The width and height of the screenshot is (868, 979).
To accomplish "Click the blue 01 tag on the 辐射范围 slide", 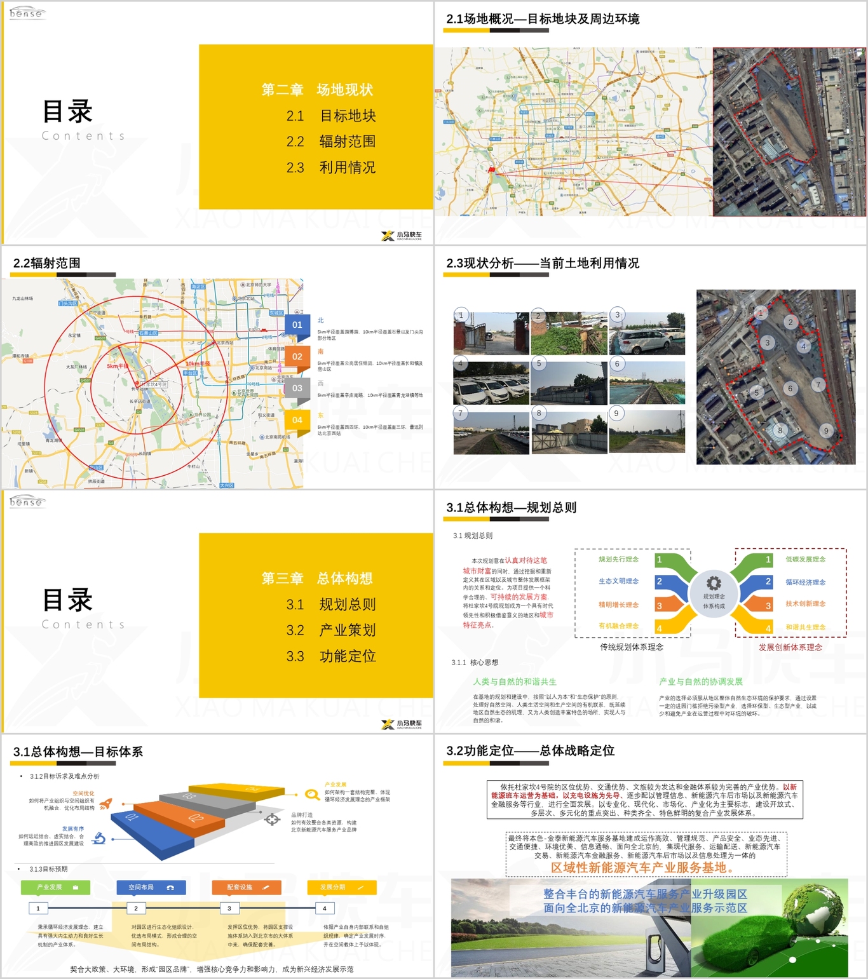I will 297,325.
